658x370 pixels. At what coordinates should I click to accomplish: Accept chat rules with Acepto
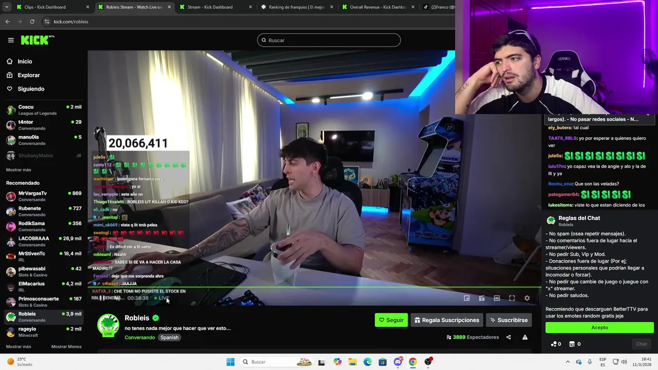pos(599,327)
